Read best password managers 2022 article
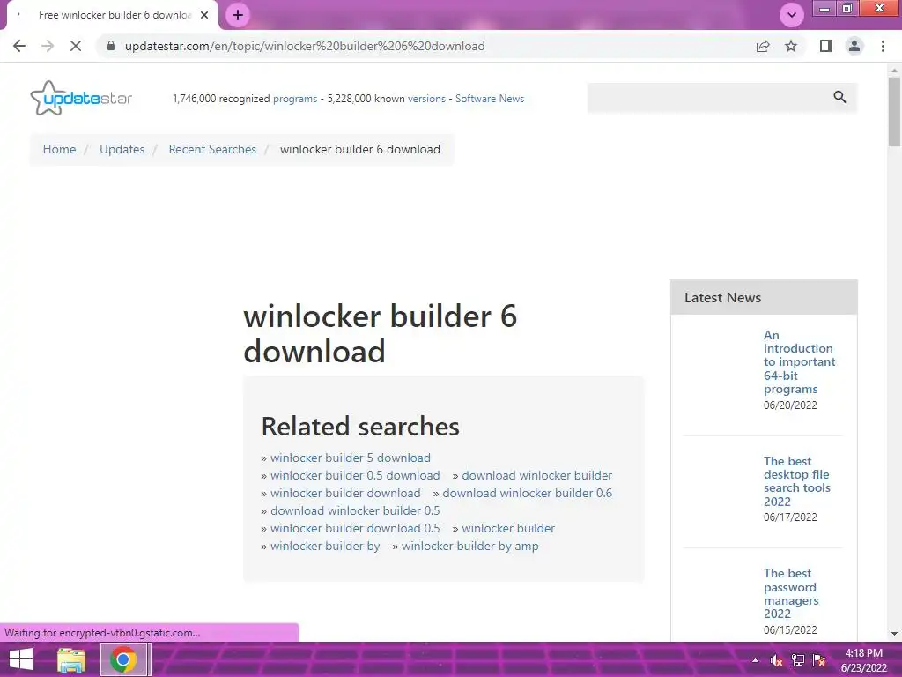 (x=791, y=593)
